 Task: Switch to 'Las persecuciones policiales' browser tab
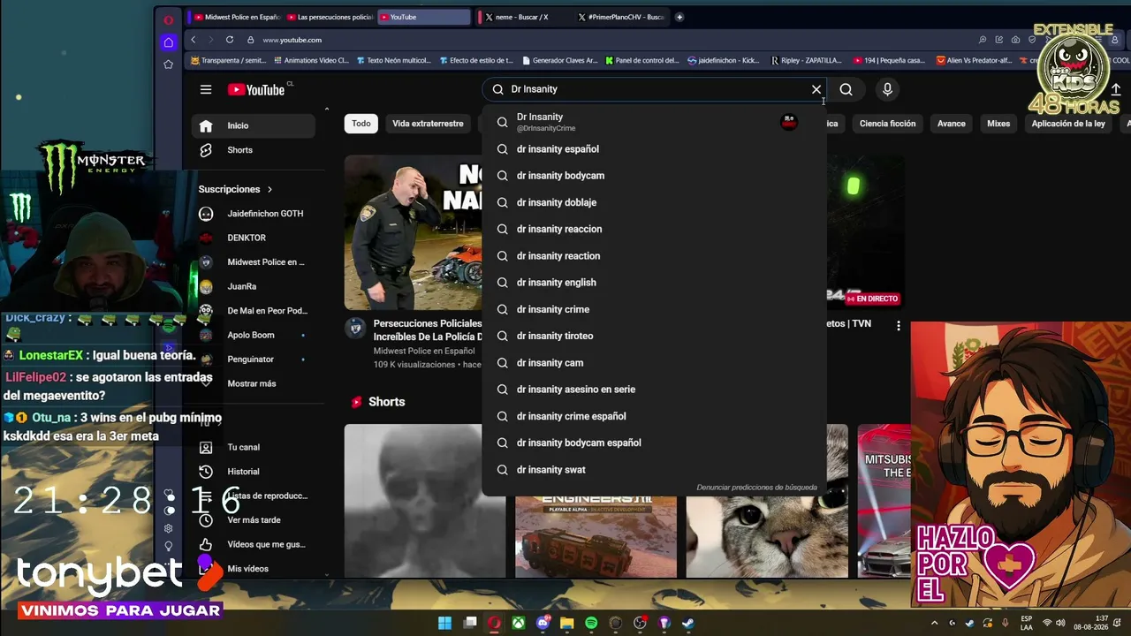pos(330,17)
